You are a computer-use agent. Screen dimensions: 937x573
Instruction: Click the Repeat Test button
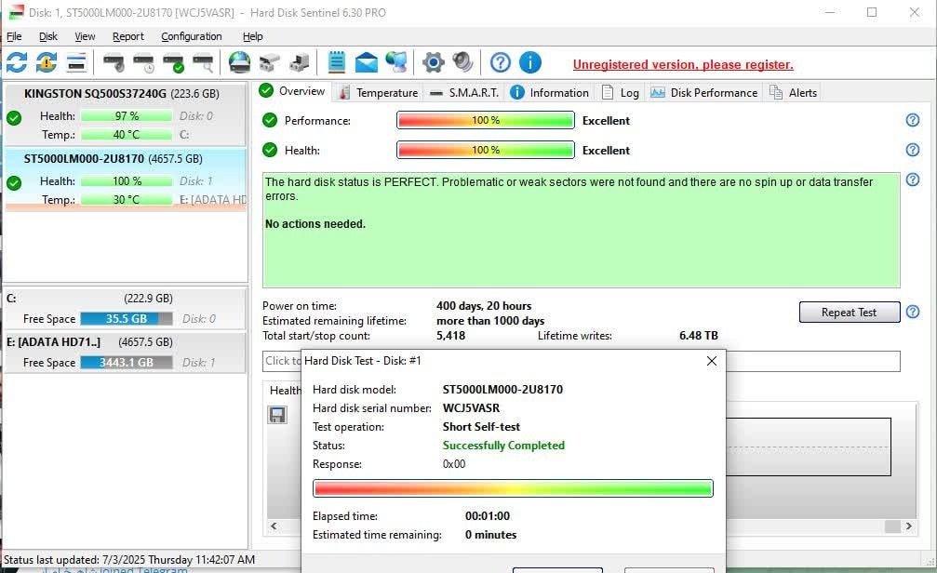(850, 312)
